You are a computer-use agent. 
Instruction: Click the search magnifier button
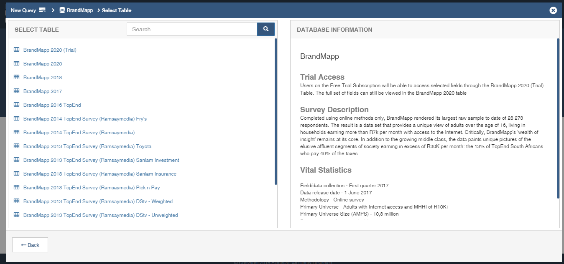[266, 29]
